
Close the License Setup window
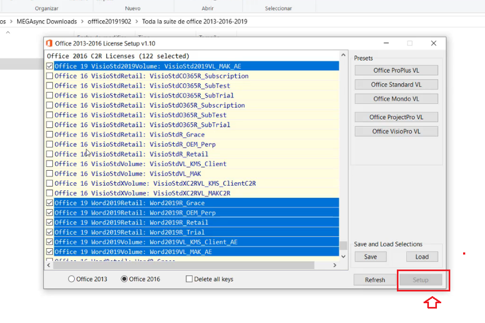click(434, 43)
